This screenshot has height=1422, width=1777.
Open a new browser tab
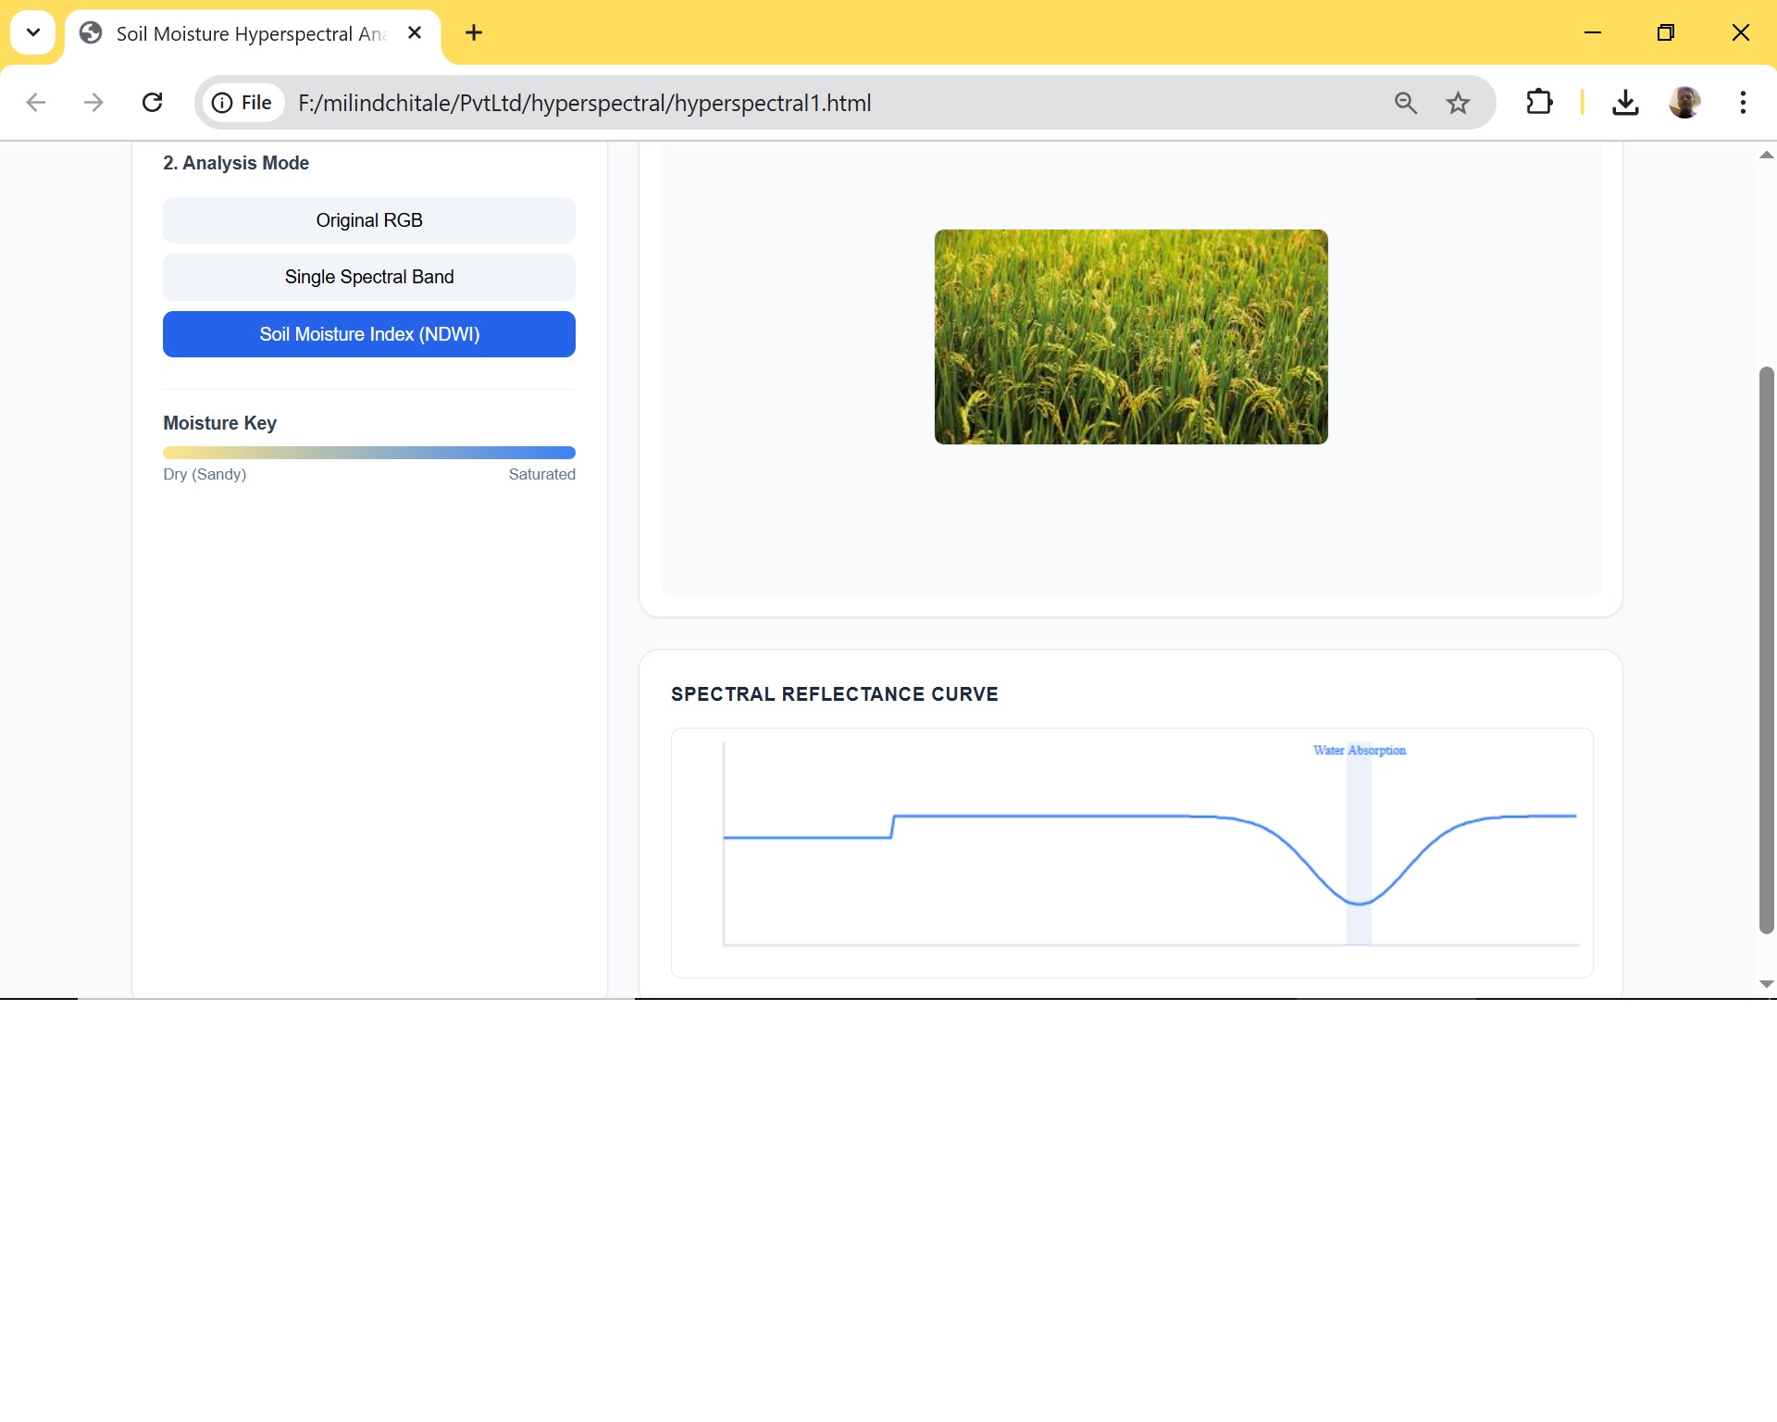click(x=474, y=32)
